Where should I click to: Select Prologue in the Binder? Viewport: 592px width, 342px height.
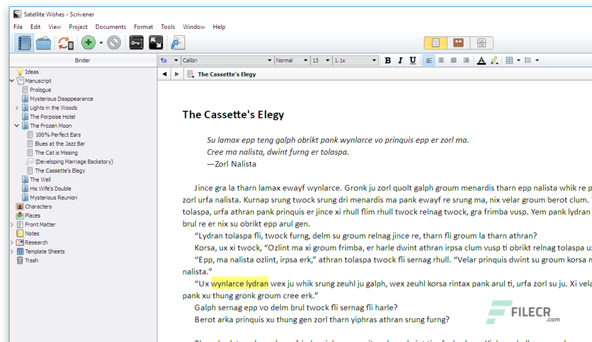(37, 90)
